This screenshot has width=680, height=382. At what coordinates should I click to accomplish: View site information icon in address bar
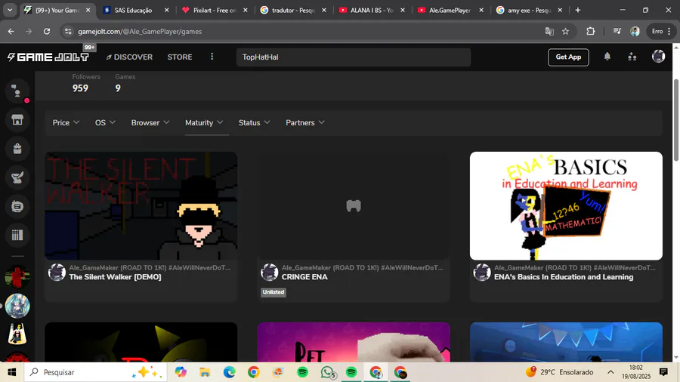(68, 31)
